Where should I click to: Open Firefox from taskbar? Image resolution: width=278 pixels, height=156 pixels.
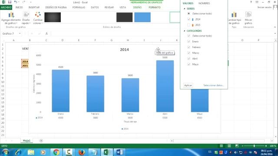click(82, 152)
